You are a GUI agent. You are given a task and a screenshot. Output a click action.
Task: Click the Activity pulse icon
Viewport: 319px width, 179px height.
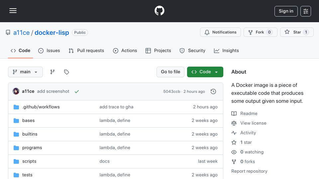coord(234,133)
